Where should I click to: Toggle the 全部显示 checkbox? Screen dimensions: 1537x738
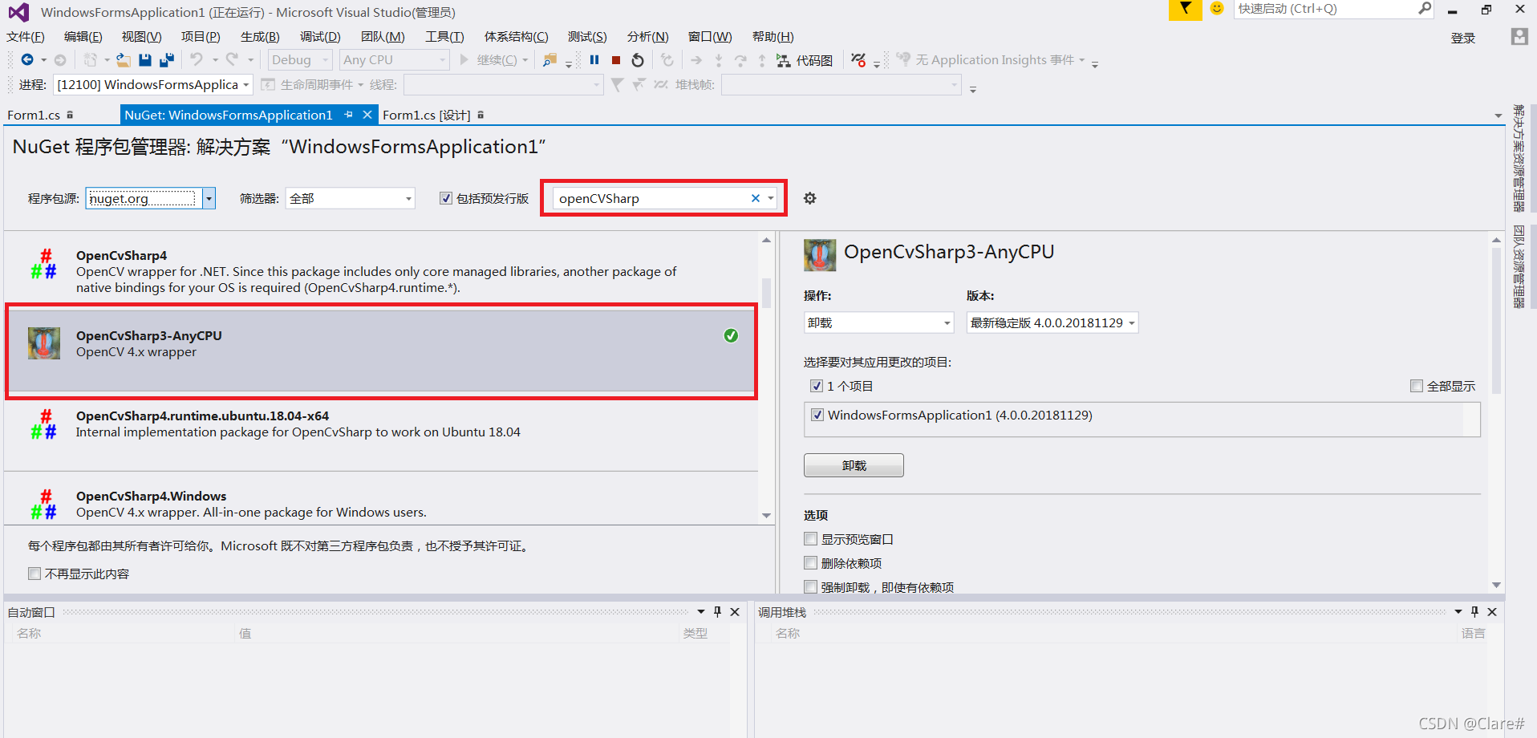tap(1417, 386)
